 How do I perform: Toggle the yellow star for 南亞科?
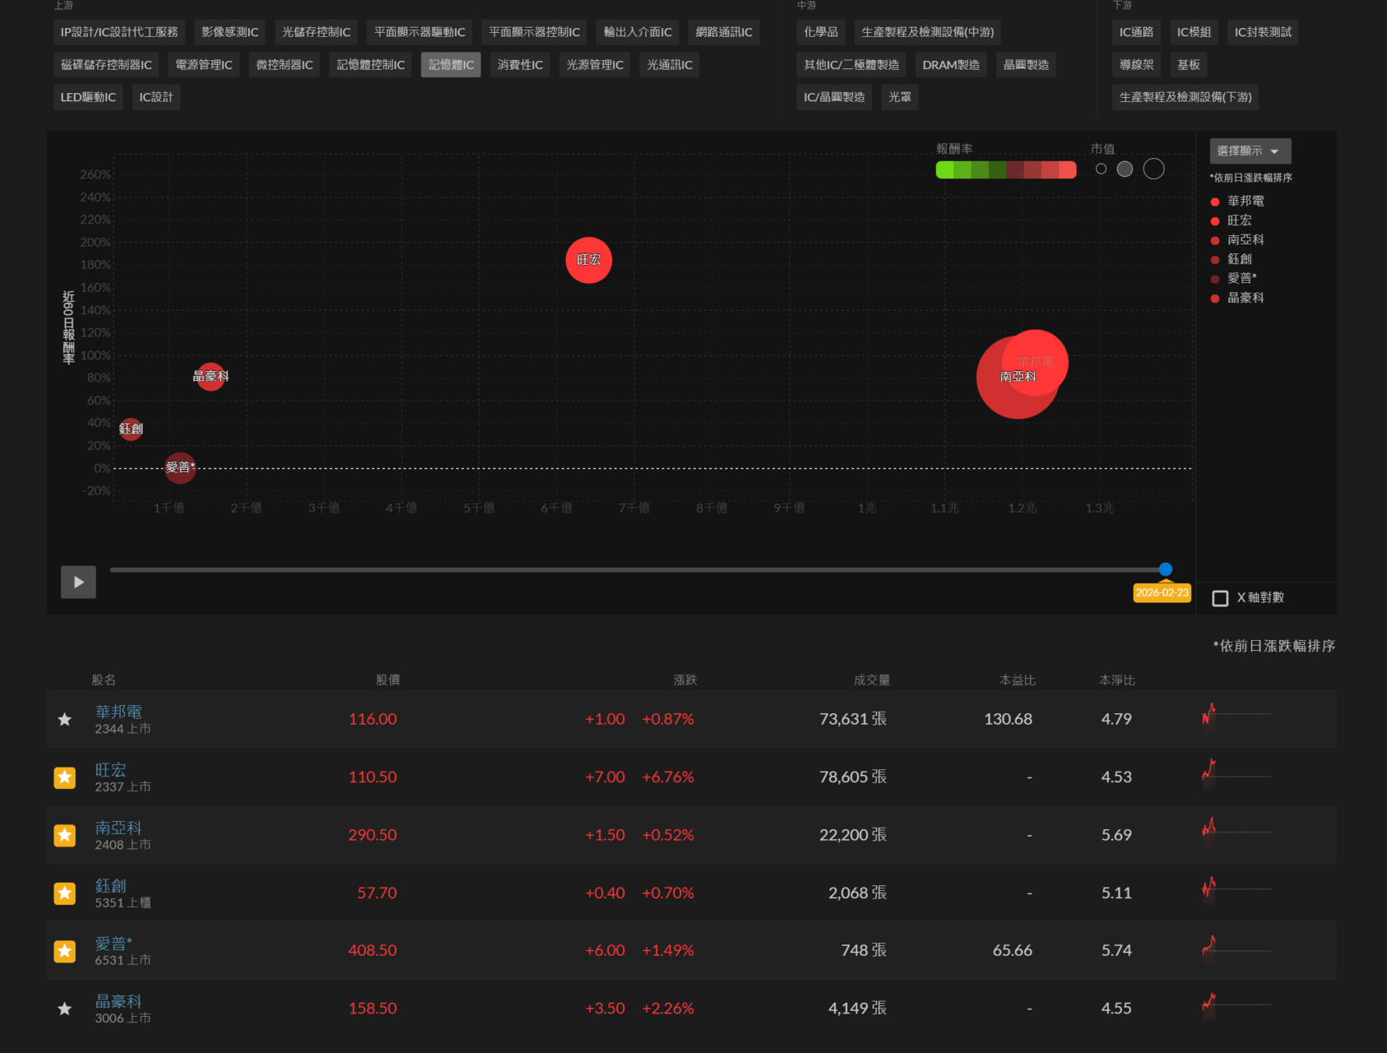(x=65, y=835)
